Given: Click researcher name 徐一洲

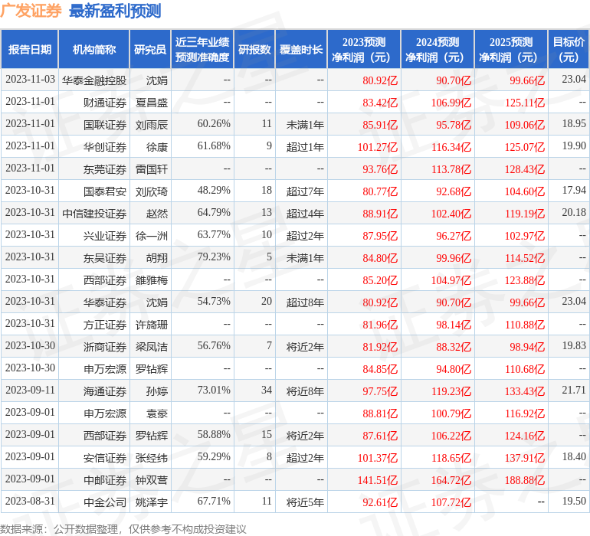Looking at the screenshot, I should (152, 236).
